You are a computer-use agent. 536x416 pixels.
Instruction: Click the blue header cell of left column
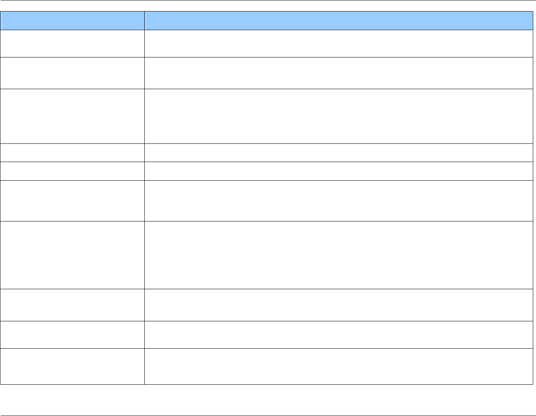72,20
